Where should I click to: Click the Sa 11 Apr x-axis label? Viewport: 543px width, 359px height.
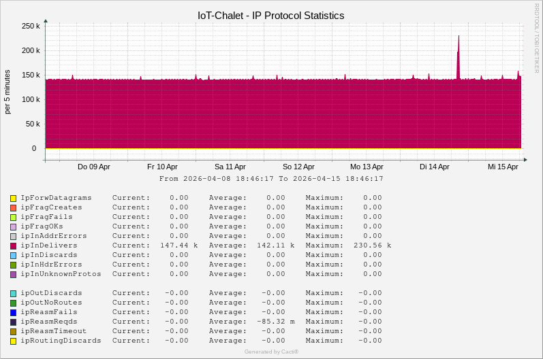[230, 167]
